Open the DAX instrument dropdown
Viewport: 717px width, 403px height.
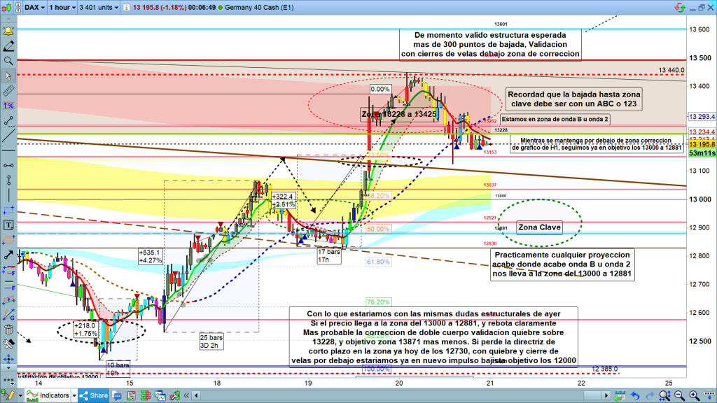(x=32, y=8)
